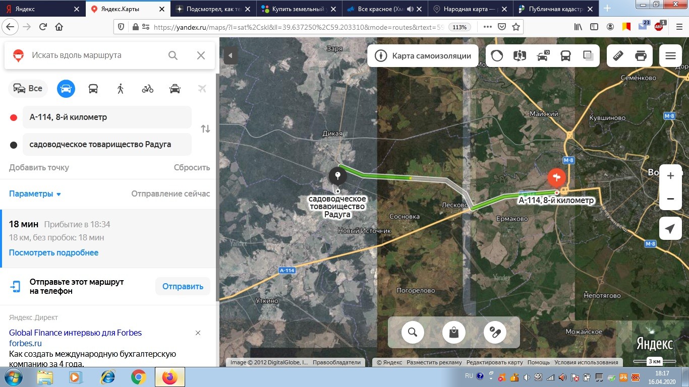The width and height of the screenshot is (689, 387).
Task: Open the 'Global Finance интервью для Forbes' ad
Action: coord(75,333)
